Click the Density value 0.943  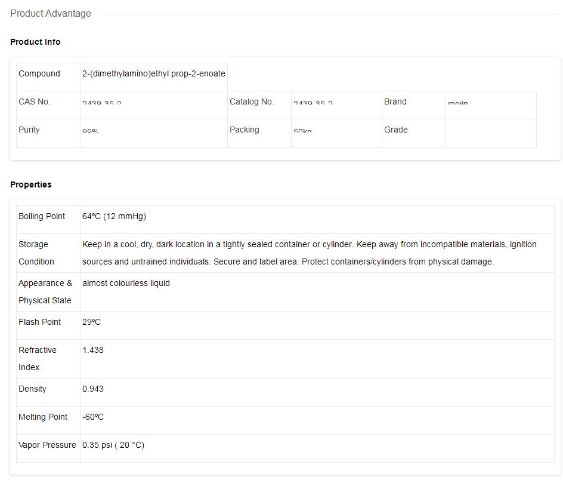pos(93,389)
